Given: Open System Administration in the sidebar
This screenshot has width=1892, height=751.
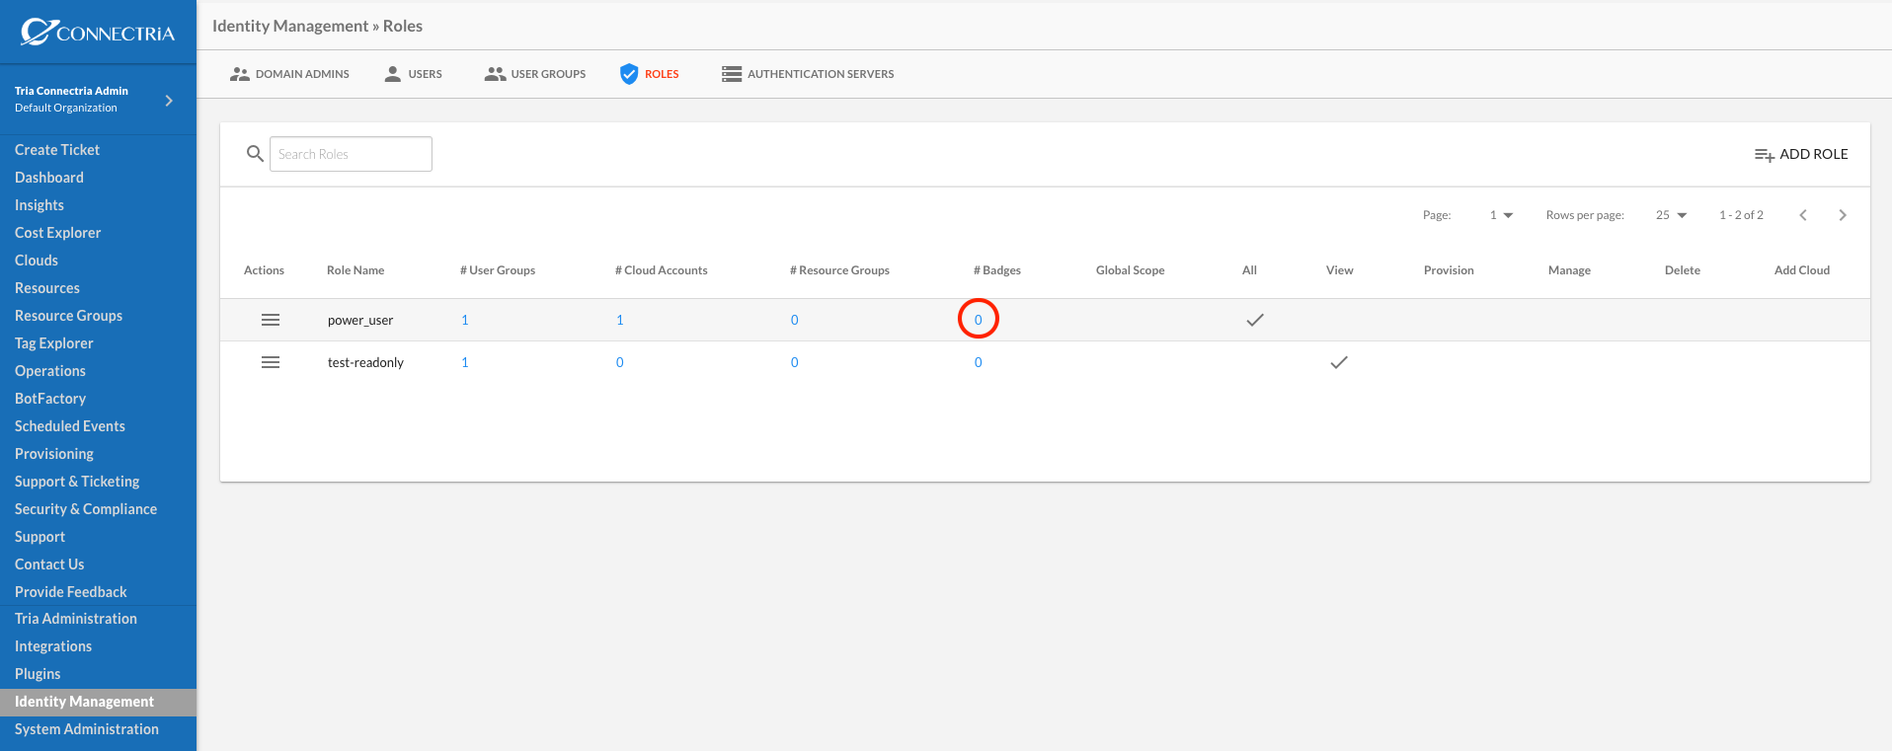Looking at the screenshot, I should (x=87, y=729).
